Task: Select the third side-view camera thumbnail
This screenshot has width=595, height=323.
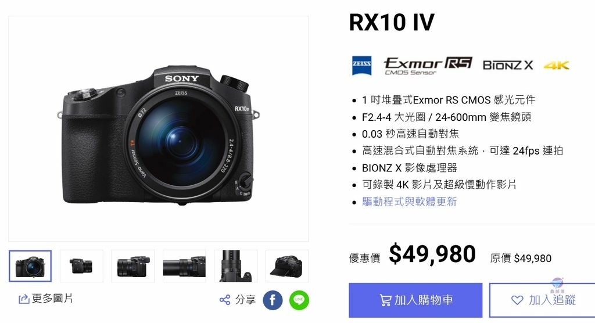Action: pos(133,266)
